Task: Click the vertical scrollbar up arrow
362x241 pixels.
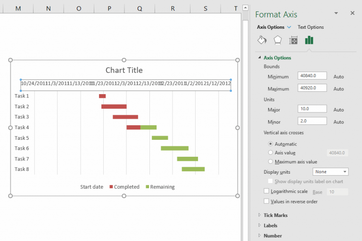Action: point(246,8)
